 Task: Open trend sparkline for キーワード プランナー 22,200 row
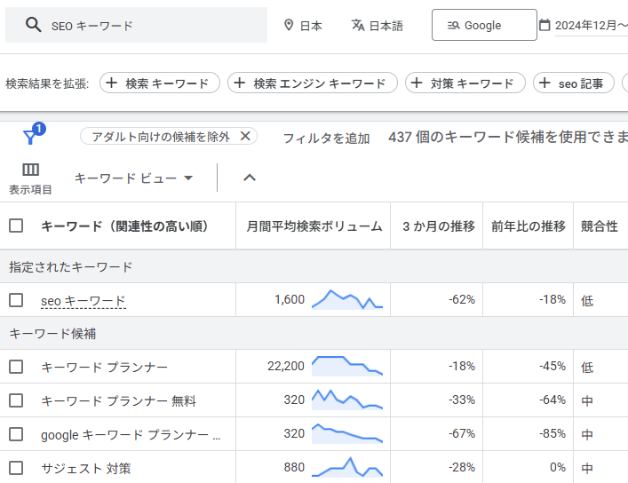pyautogui.click(x=347, y=366)
